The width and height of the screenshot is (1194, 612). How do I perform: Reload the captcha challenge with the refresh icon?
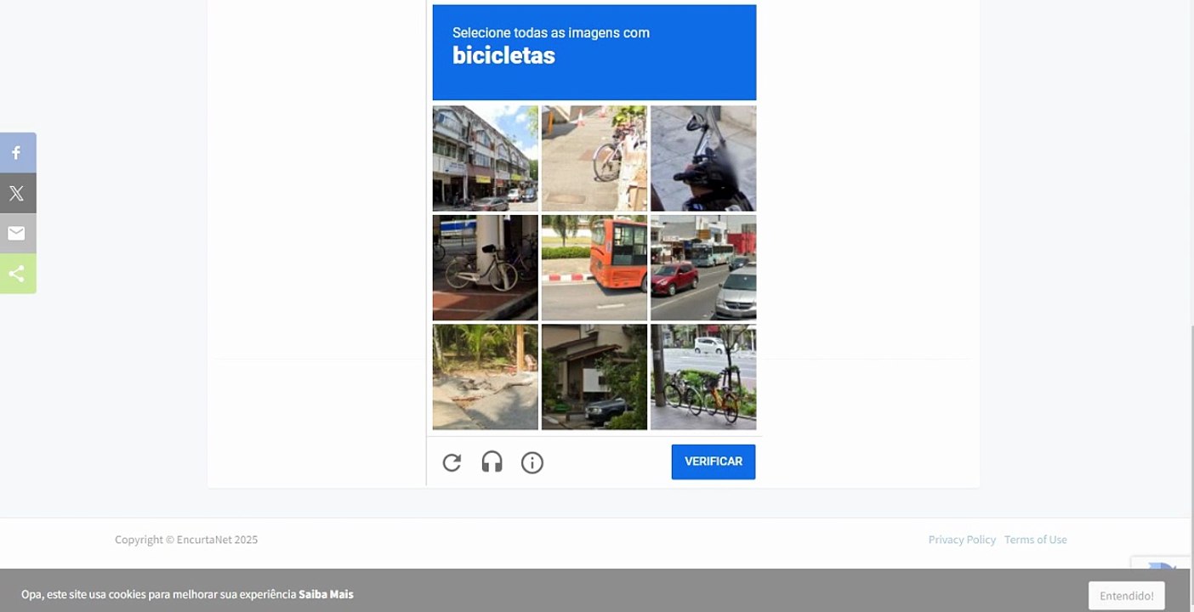coord(452,462)
